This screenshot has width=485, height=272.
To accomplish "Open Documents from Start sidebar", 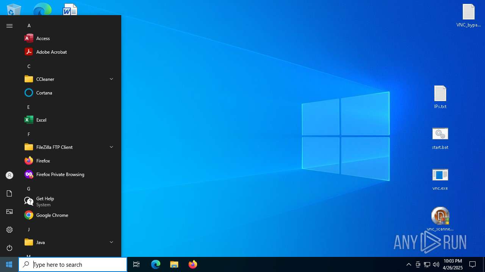I will [9, 193].
